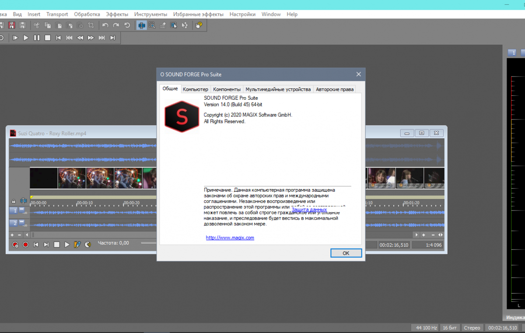525x333 pixels.
Task: Click the pencil/marker scrub icon in data window
Action: [77, 245]
